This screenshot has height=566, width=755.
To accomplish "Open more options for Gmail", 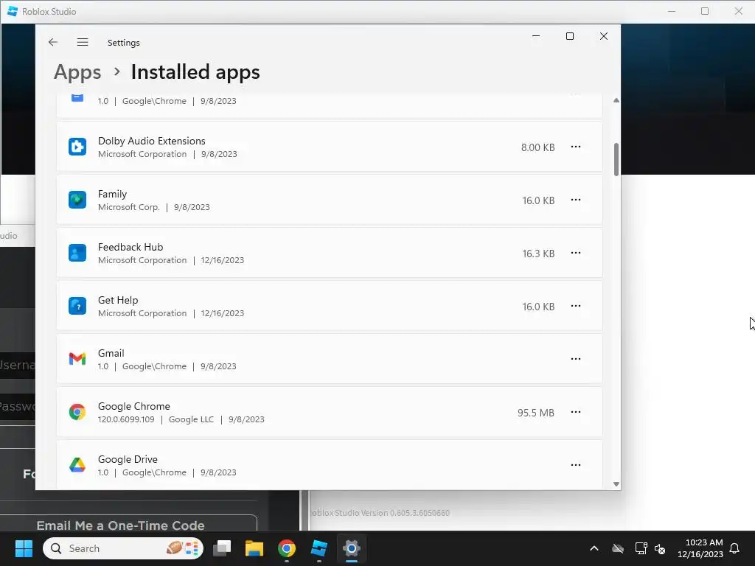I will coord(575,359).
